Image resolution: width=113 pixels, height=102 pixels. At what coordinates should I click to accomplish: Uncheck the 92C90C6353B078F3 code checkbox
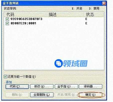(x=7, y=19)
